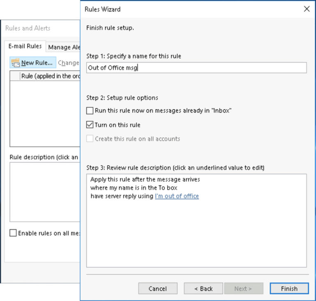Close the Rules Wizard dialog
Screen dimensions: 316x301
pyautogui.click(x=307, y=9)
